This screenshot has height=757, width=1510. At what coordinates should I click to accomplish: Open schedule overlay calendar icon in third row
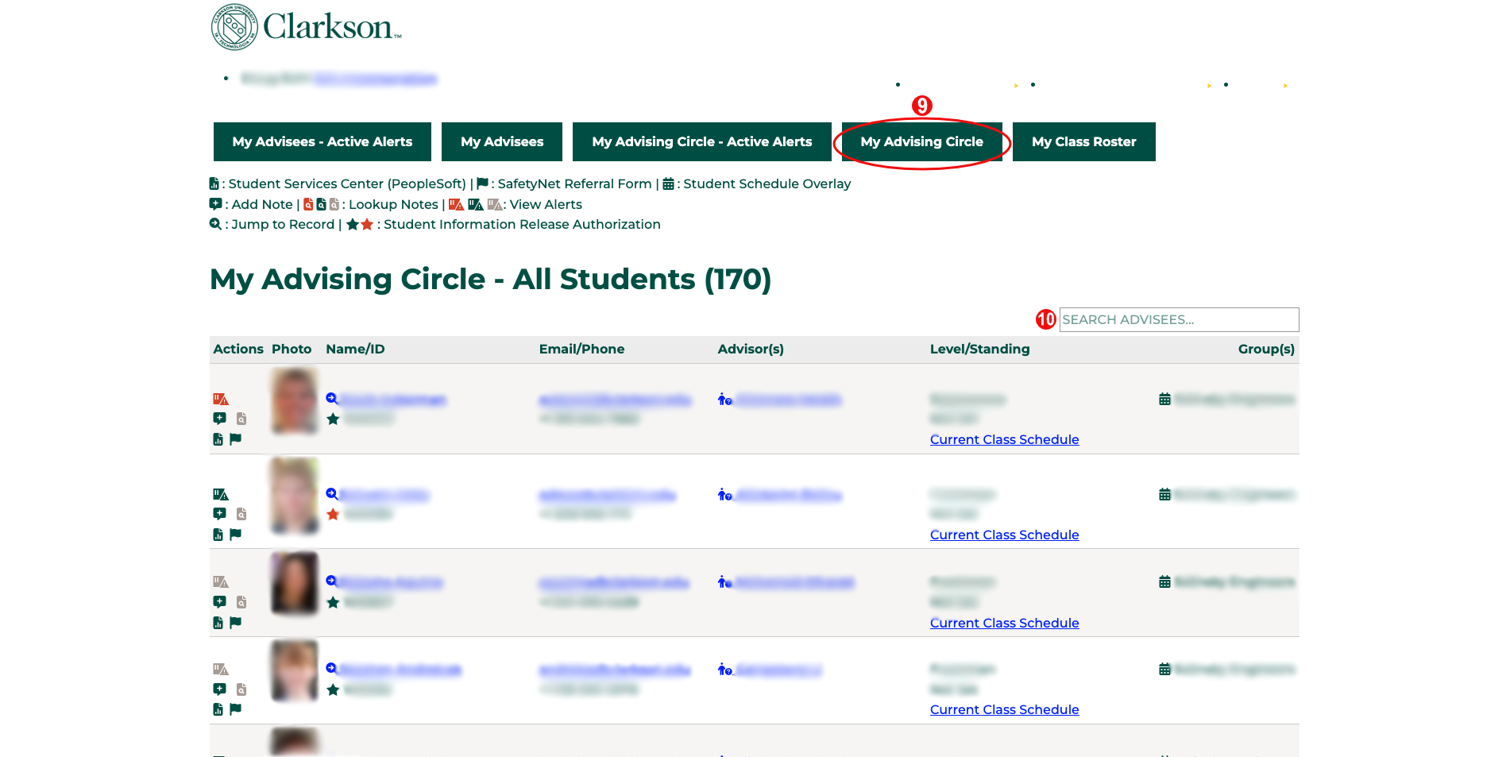click(x=1164, y=582)
